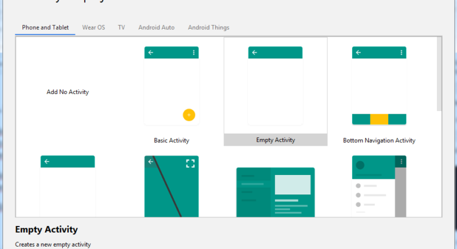Viewport: 457px width, 249px height.
Task: Click the fullscreen expand icon in second-row template
Action: (190, 163)
